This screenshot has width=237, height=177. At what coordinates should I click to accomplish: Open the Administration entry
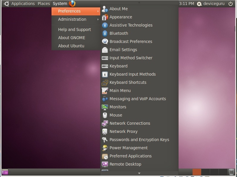point(76,19)
